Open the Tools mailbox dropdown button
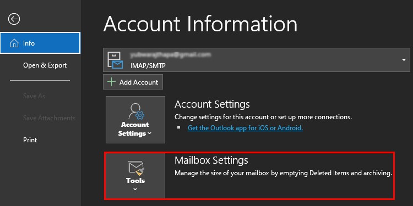Image resolution: width=413 pixels, height=206 pixels. tap(135, 176)
